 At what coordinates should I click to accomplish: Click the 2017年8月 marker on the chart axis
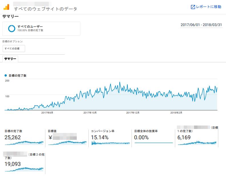coord(47,113)
